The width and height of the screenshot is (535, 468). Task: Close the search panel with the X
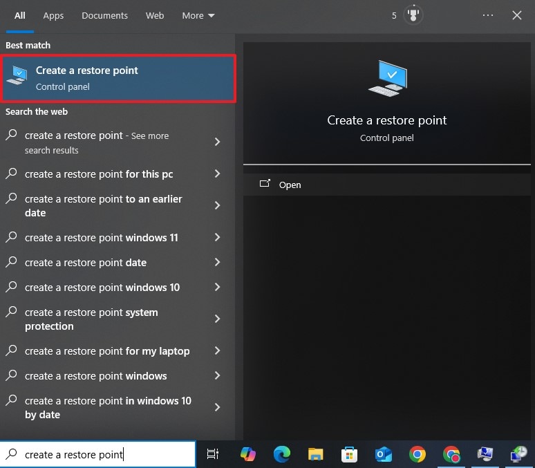(517, 15)
